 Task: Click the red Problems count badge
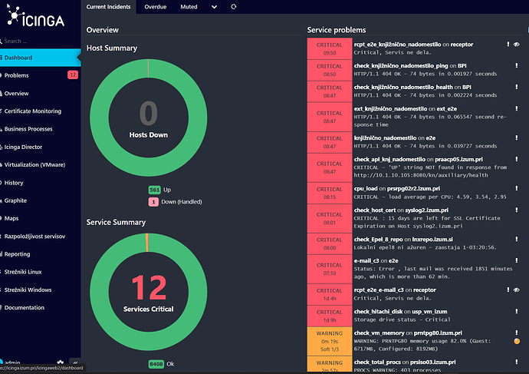point(72,75)
